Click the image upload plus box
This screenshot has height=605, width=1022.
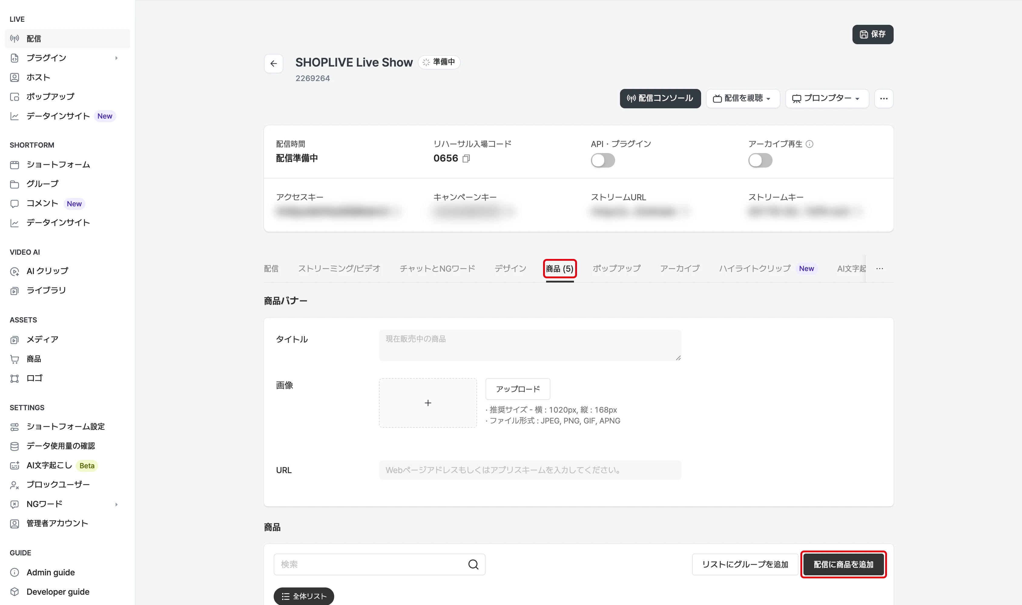point(427,403)
